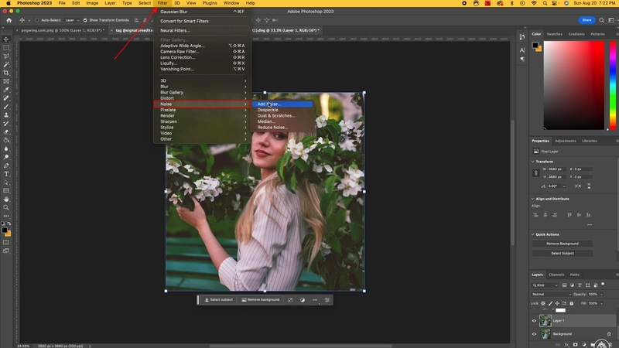Switch to the Channels tab
Image resolution: width=619 pixels, height=348 pixels.
pyautogui.click(x=556, y=275)
